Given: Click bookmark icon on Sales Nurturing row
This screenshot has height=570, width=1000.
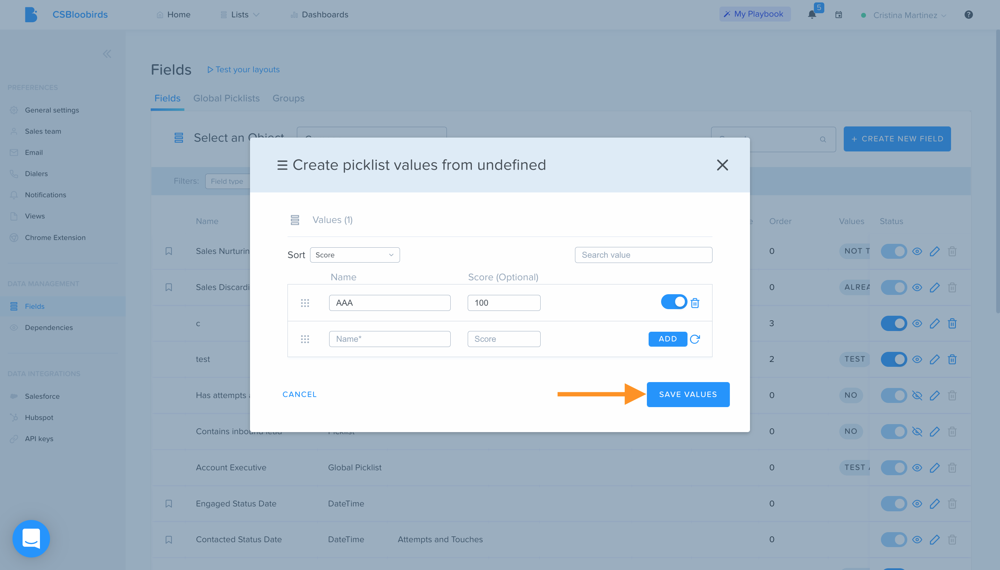Looking at the screenshot, I should click(169, 251).
